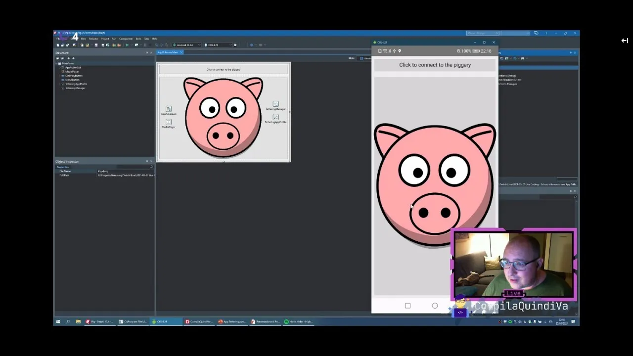Pin the Structure panel
633x356 pixels.
coord(147,53)
